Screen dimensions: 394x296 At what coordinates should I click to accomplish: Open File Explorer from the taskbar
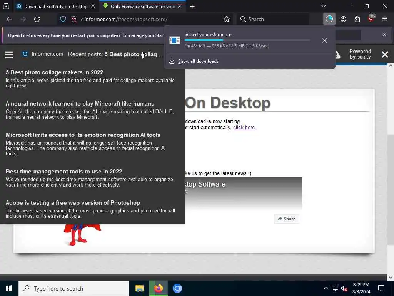139,288
